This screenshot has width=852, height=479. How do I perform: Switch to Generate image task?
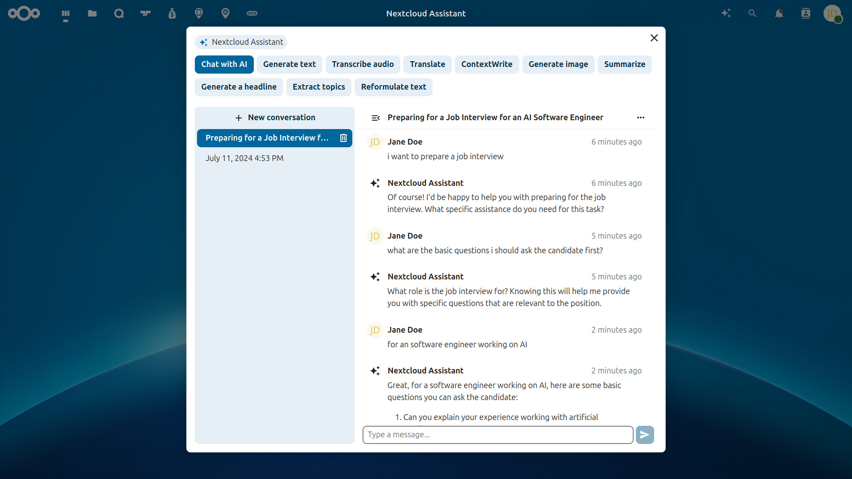558,64
